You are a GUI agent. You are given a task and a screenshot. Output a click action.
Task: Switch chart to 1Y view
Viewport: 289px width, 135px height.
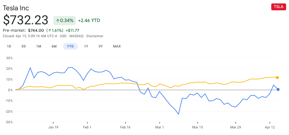point(86,46)
